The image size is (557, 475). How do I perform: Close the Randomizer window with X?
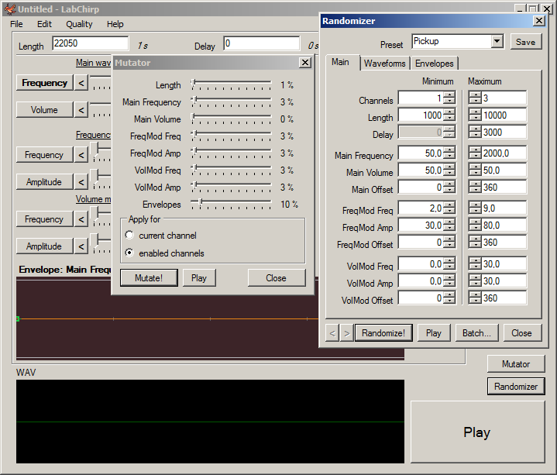click(x=538, y=21)
